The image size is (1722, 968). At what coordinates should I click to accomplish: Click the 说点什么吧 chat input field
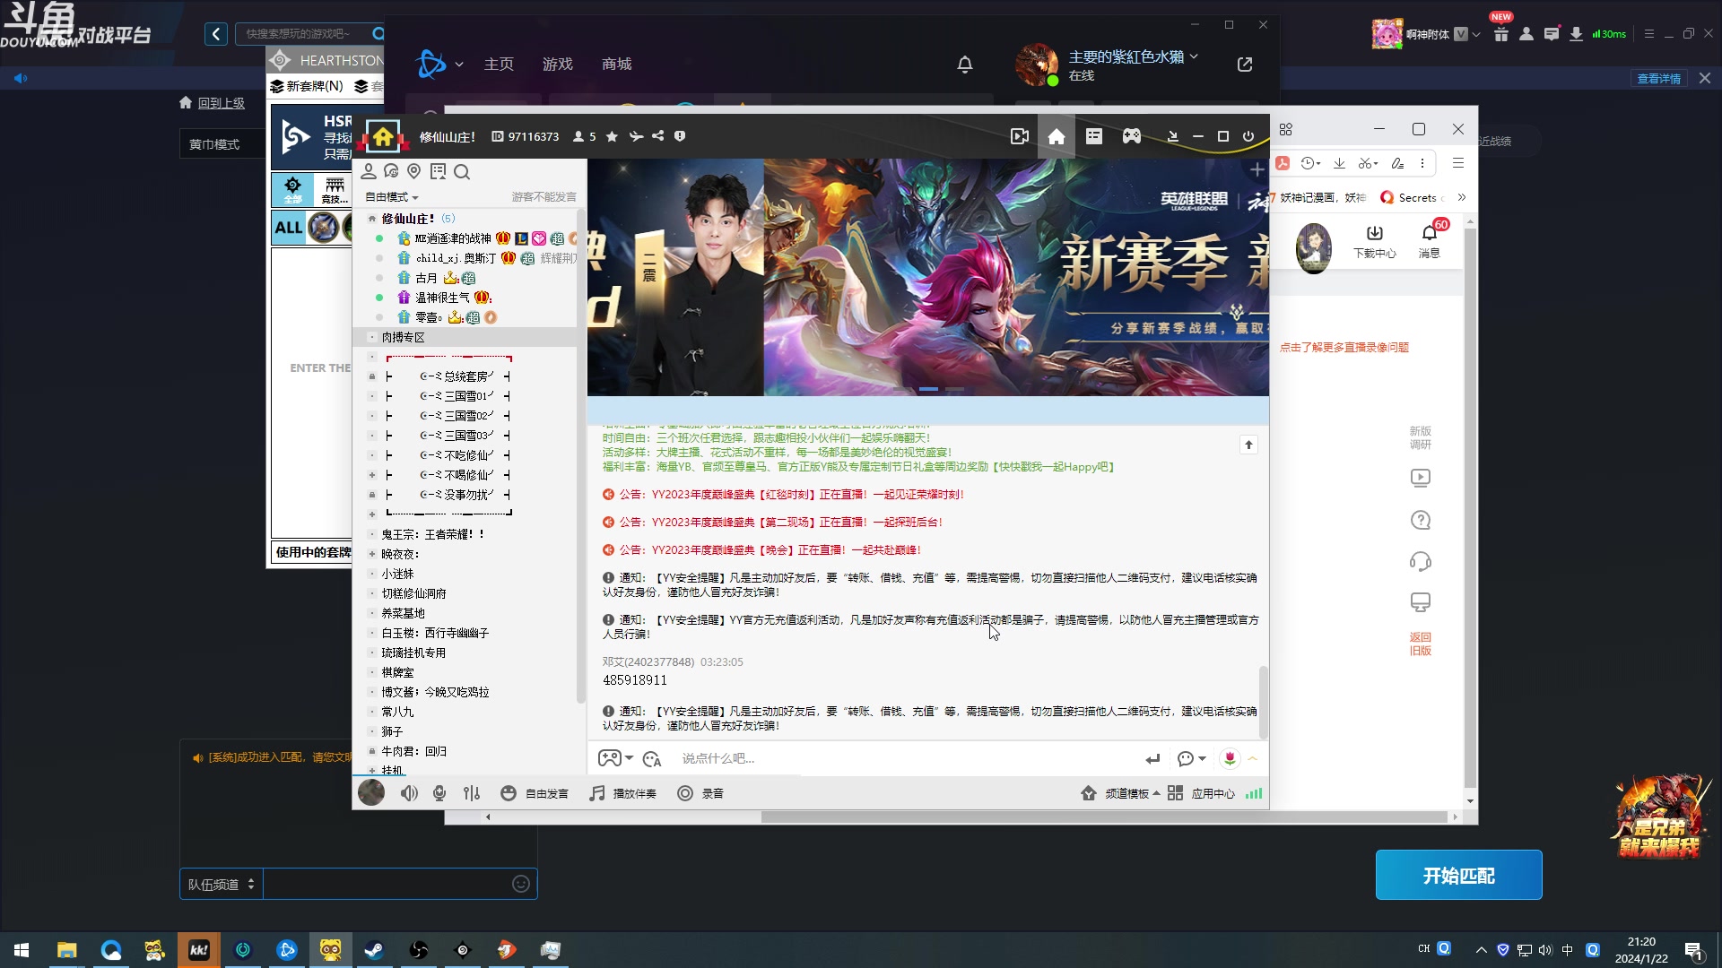pos(807,758)
